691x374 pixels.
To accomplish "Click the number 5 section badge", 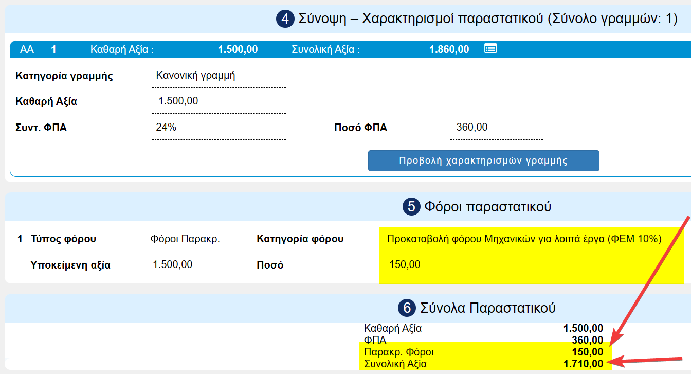I will [x=410, y=207].
